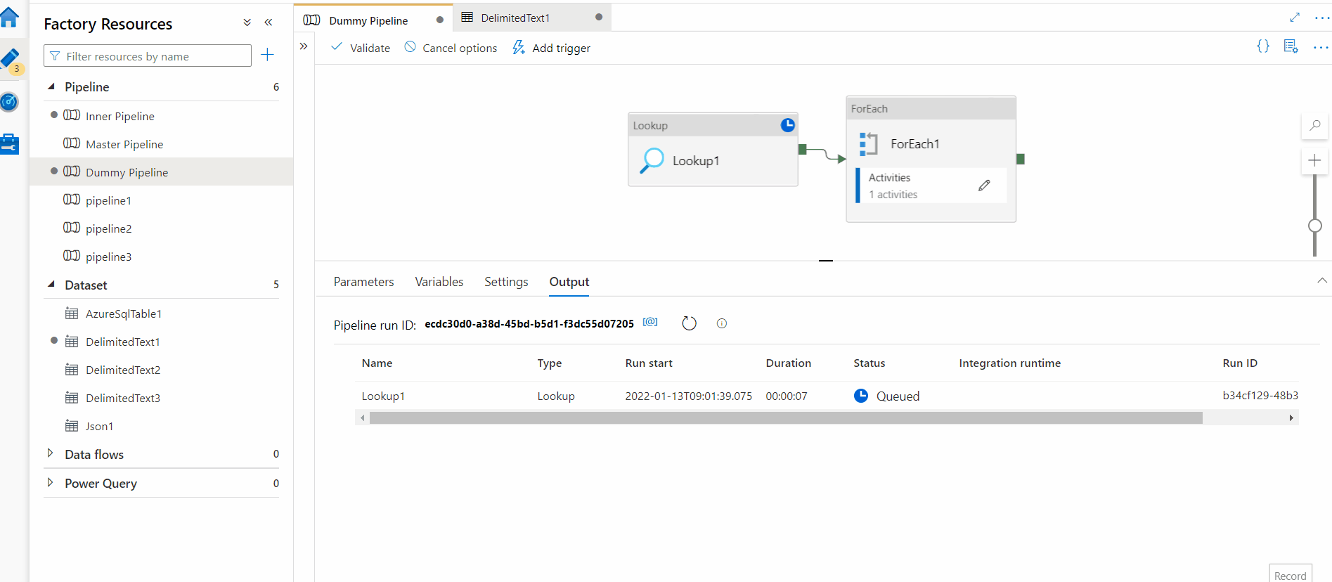Open the AzureSqlTable1 dataset

coord(124,313)
